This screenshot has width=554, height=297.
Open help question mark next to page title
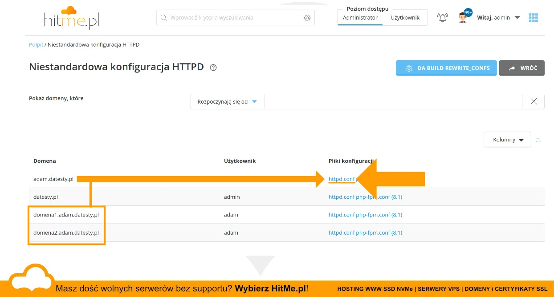pyautogui.click(x=213, y=68)
